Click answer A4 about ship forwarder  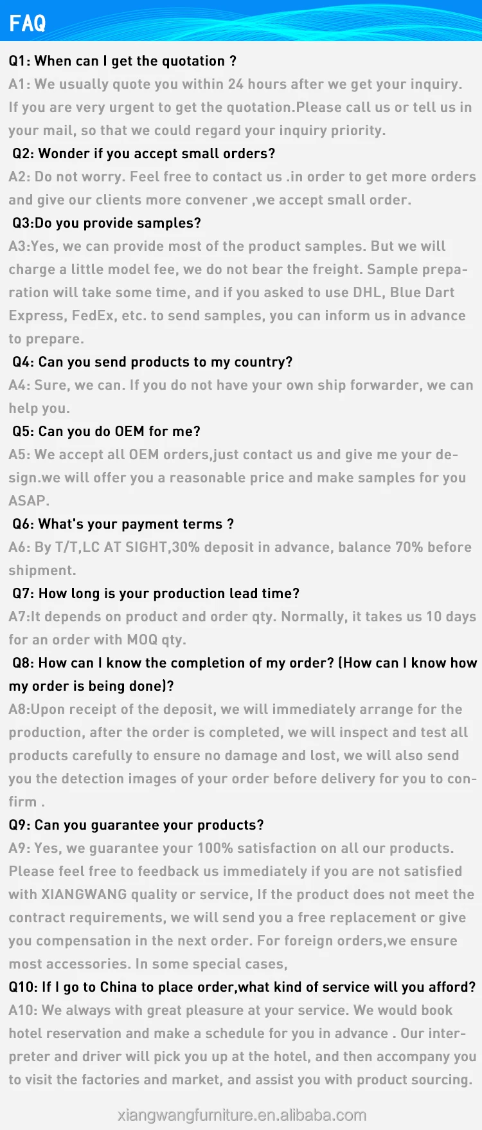tap(240, 385)
